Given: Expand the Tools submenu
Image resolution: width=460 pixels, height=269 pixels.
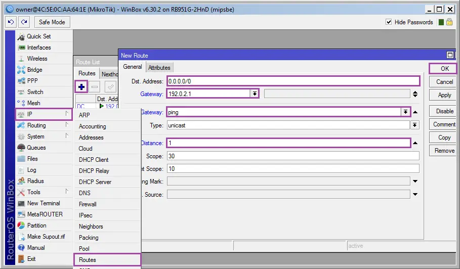Looking at the screenshot, I should [x=44, y=192].
